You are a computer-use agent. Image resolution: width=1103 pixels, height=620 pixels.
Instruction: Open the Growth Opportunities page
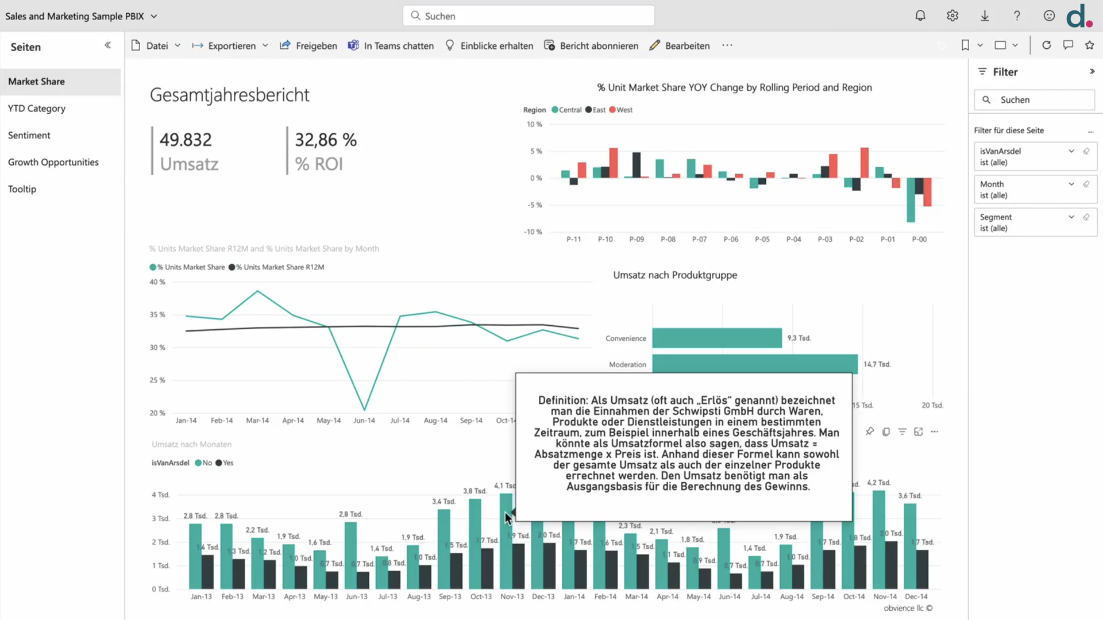click(53, 162)
